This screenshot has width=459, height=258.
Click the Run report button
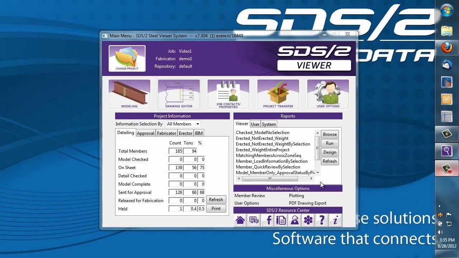[x=330, y=143]
